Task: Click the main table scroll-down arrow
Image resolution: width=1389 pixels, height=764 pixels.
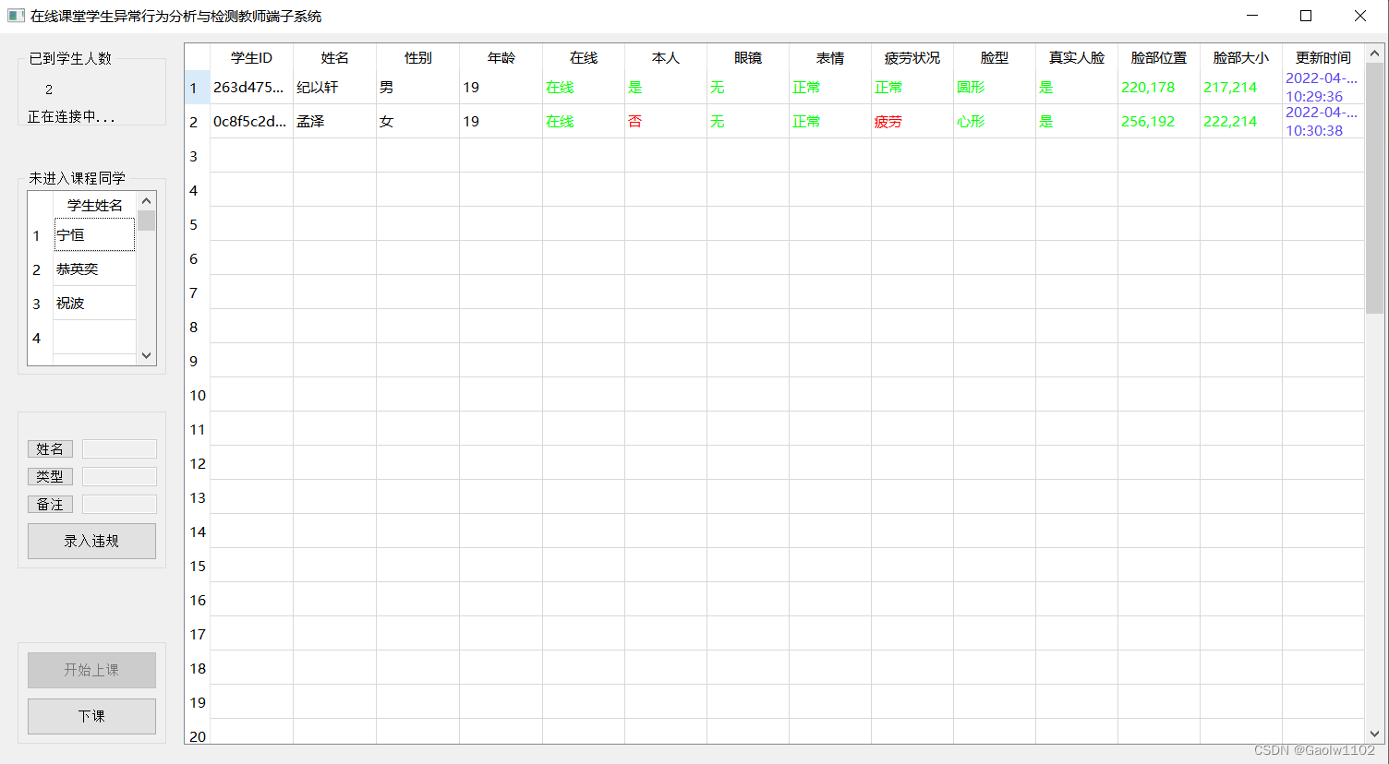Action: click(x=1374, y=734)
